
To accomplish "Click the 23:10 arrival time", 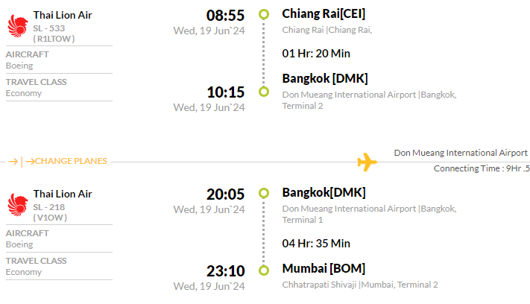I will (225, 271).
